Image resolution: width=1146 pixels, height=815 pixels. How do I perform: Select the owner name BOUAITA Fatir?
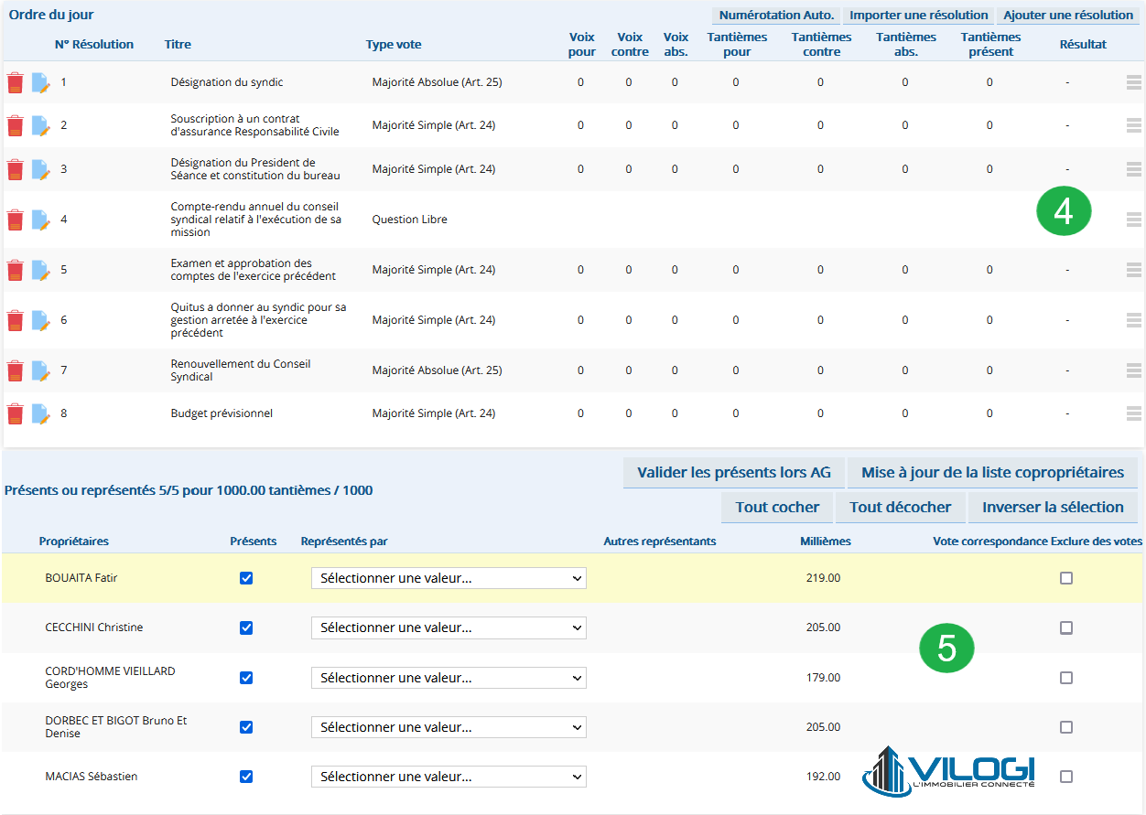tap(81, 578)
